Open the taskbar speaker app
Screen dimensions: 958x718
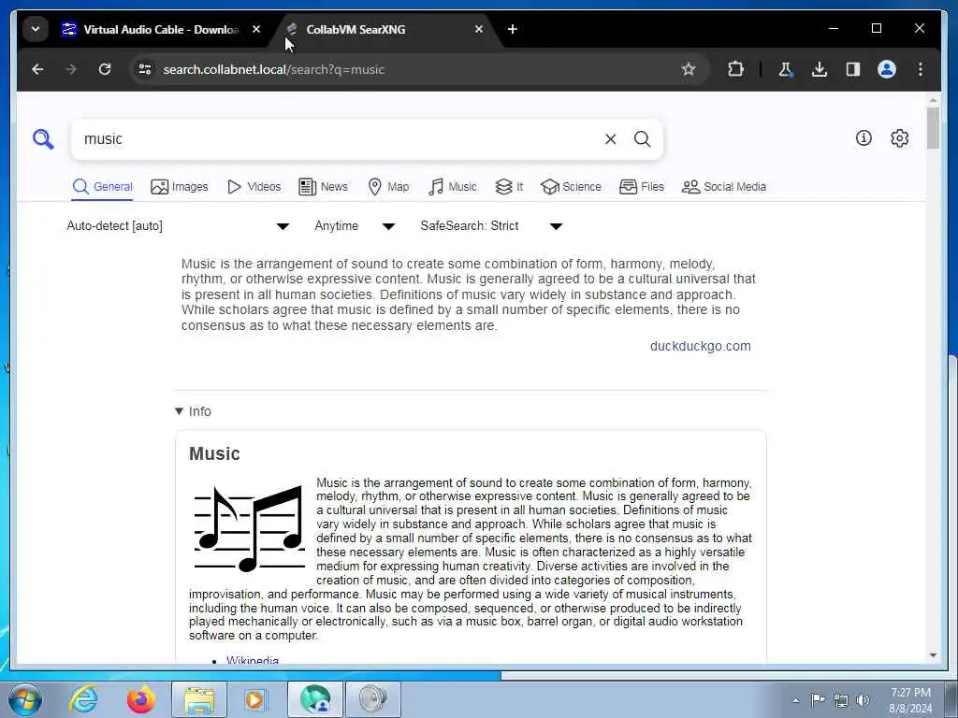pyautogui.click(x=372, y=699)
